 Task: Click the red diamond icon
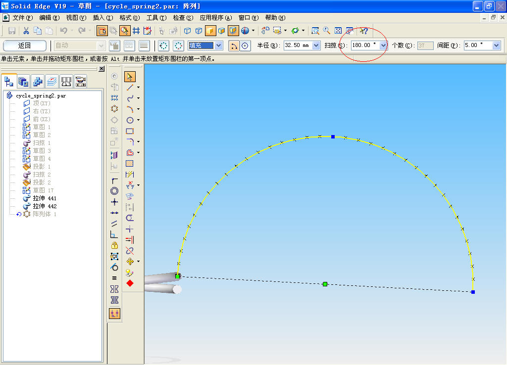(x=130, y=283)
